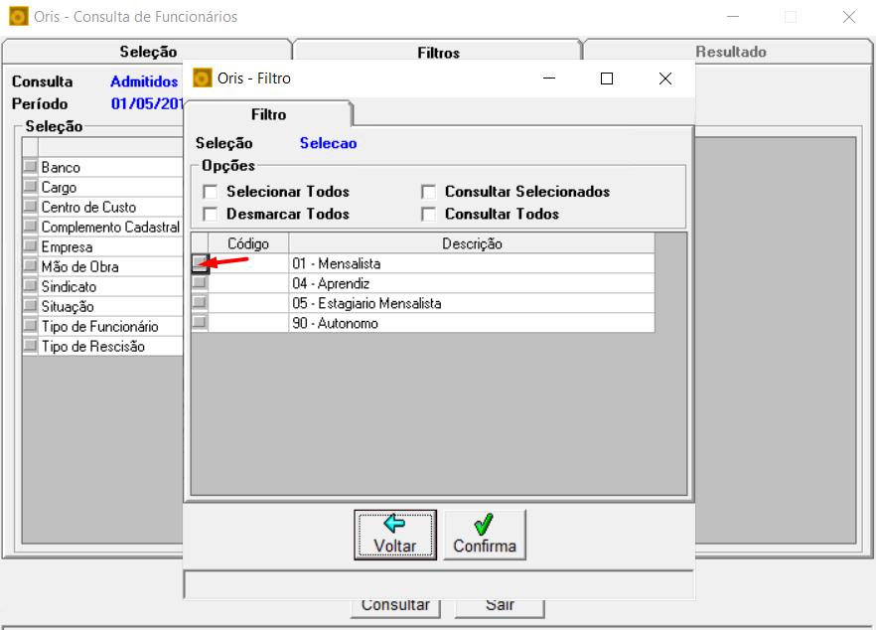The image size is (876, 630).
Task: Toggle the Complemento Cadastral selection box
Action: 30,227
